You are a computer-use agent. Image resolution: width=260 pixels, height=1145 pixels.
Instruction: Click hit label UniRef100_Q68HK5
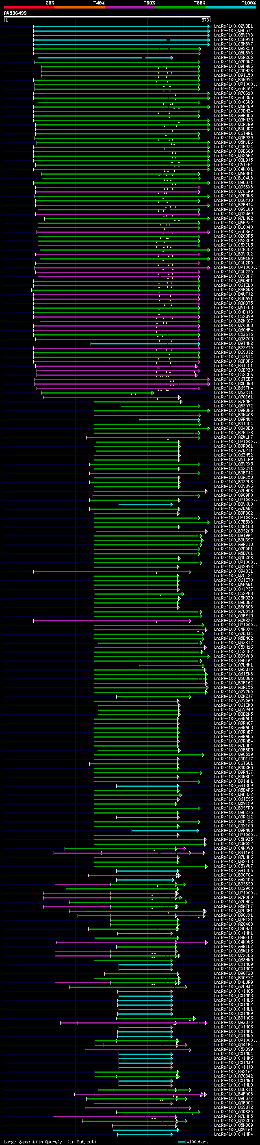point(233,960)
